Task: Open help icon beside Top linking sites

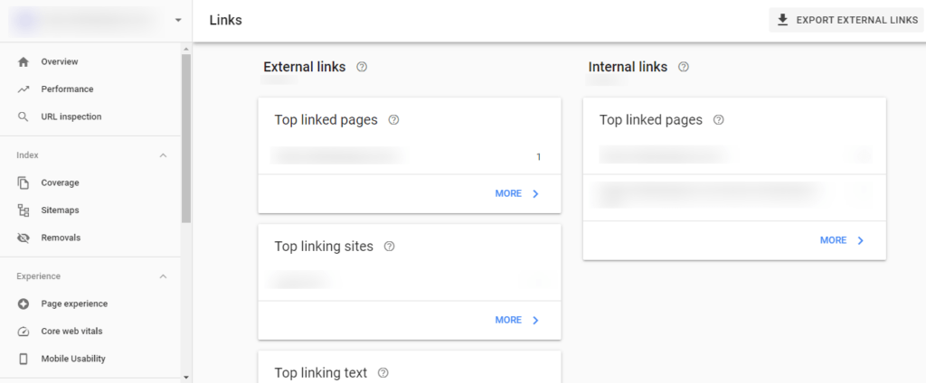Action: (390, 247)
